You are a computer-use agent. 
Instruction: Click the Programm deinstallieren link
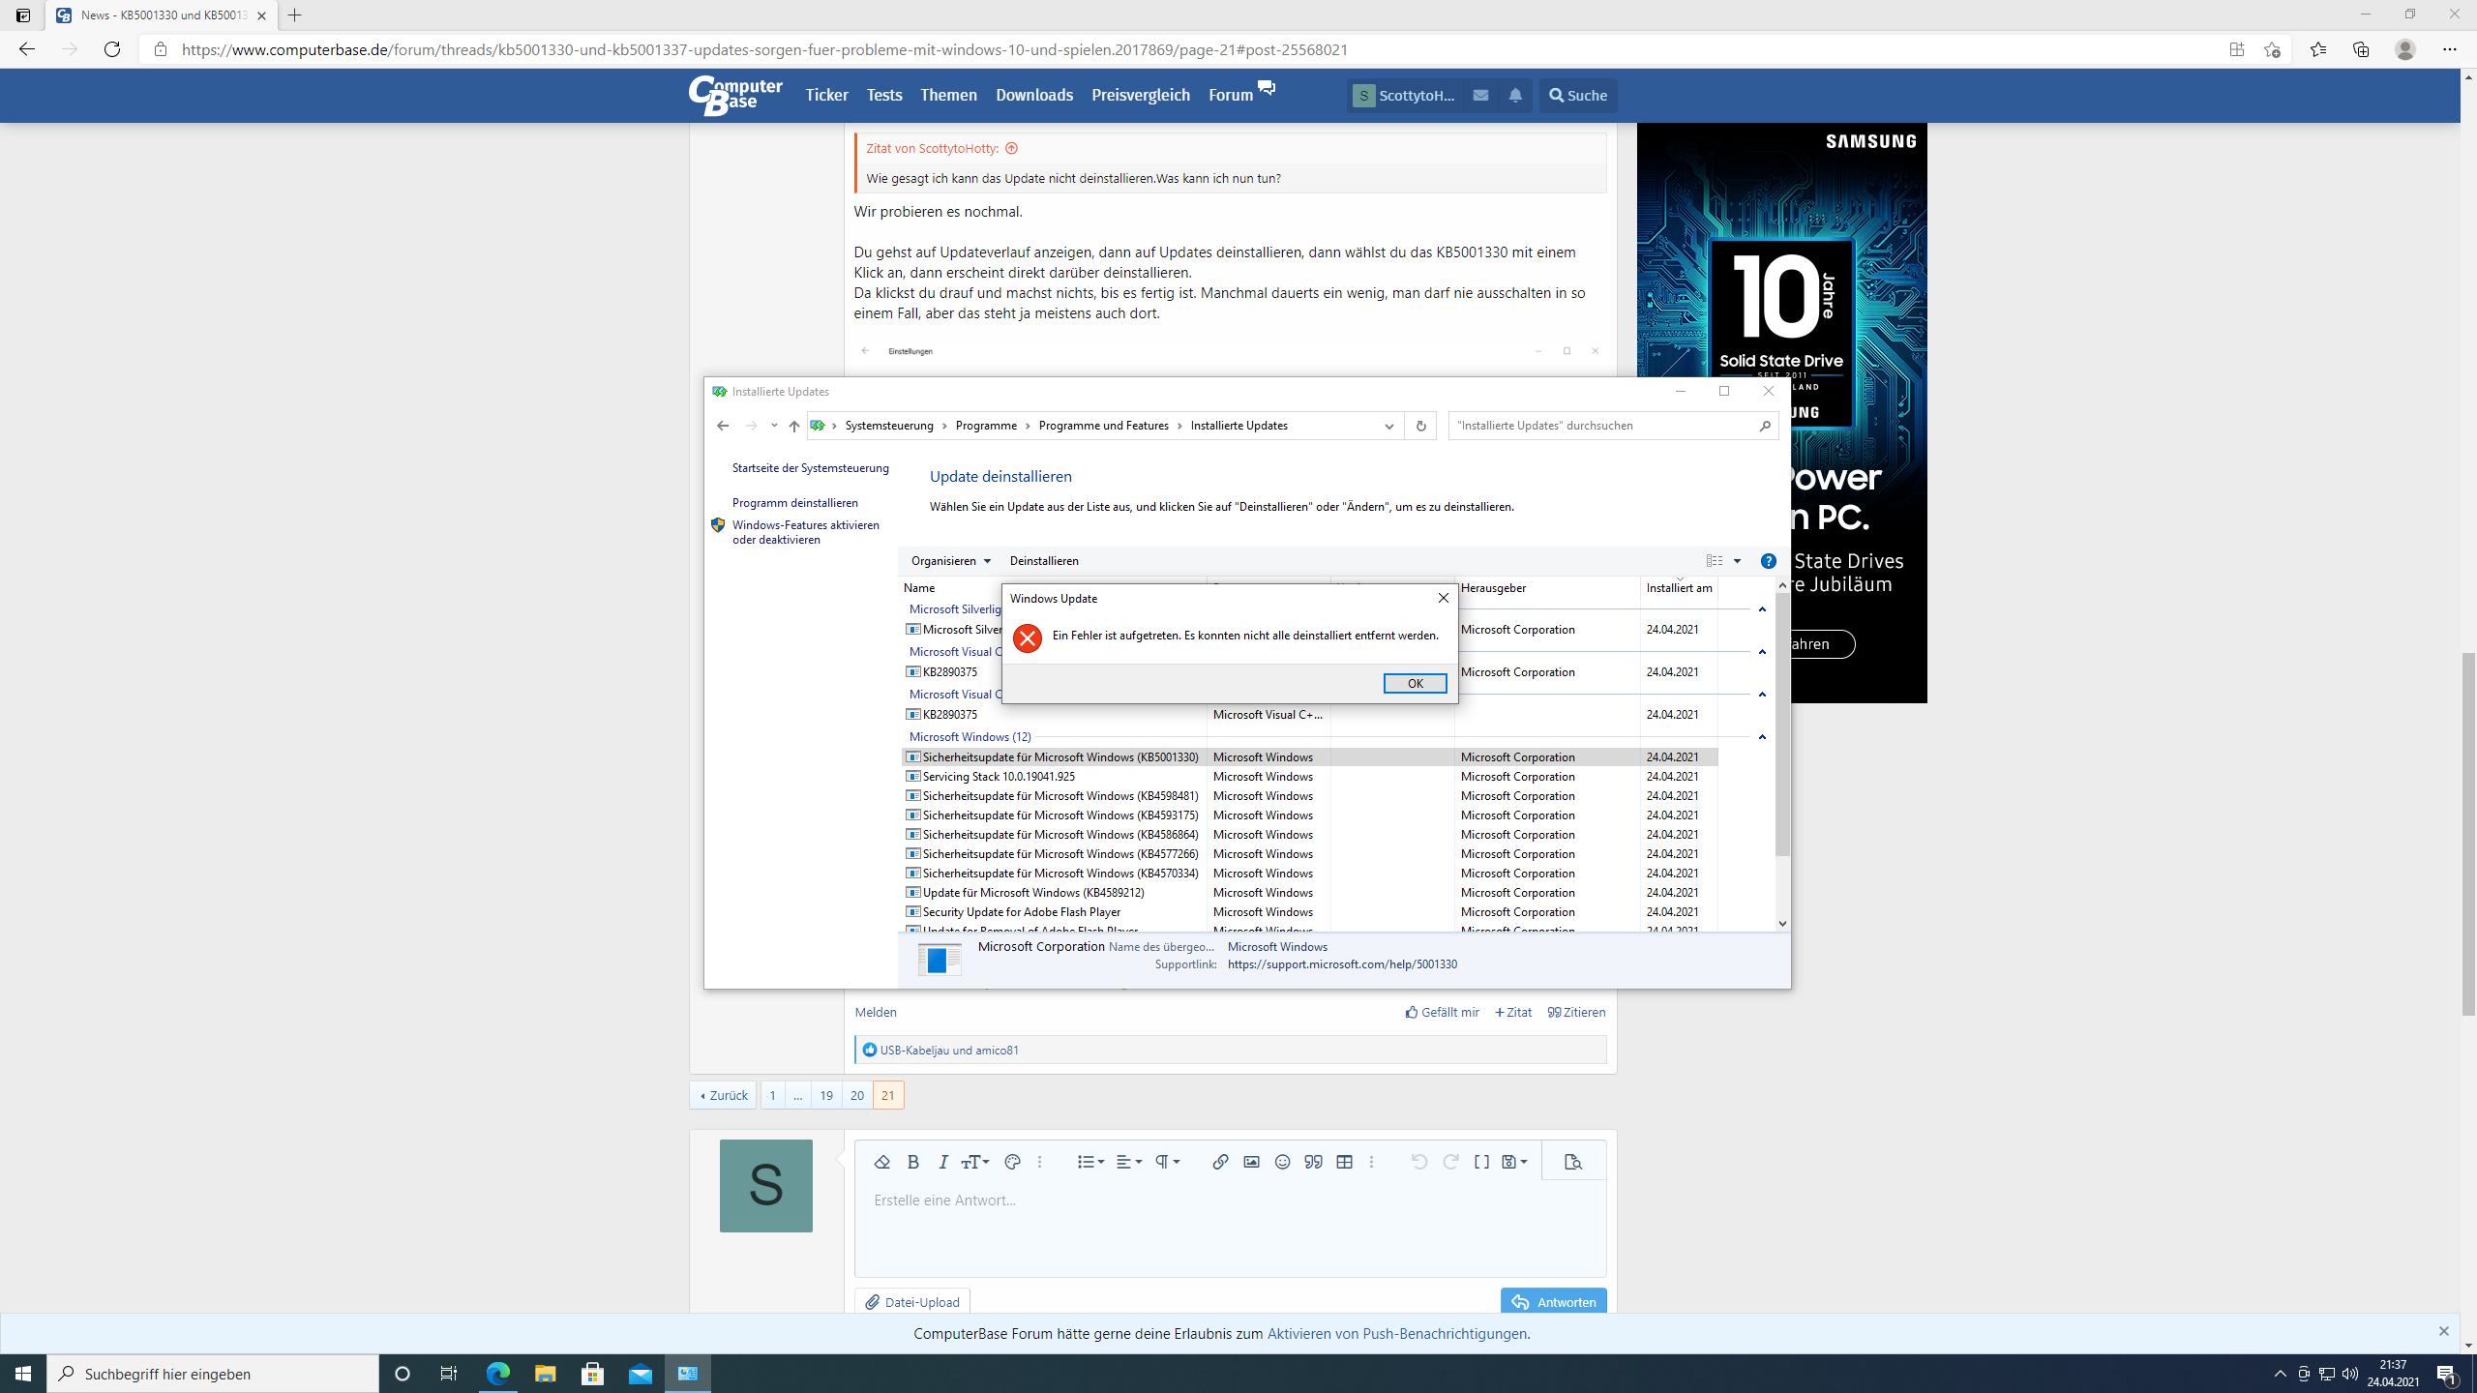[x=794, y=503]
